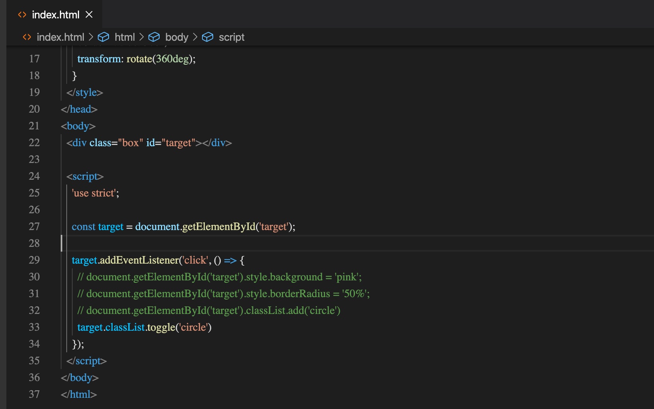Expand chevron after body breadcrumb
Image resolution: width=654 pixels, height=409 pixels.
point(195,37)
